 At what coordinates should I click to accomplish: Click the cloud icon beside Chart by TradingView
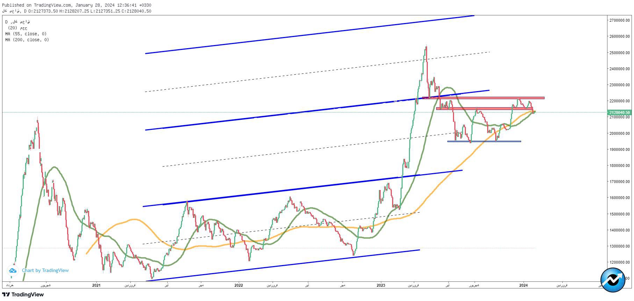(x=13, y=270)
